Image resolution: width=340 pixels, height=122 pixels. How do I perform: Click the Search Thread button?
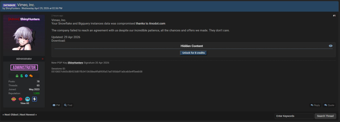(325, 116)
